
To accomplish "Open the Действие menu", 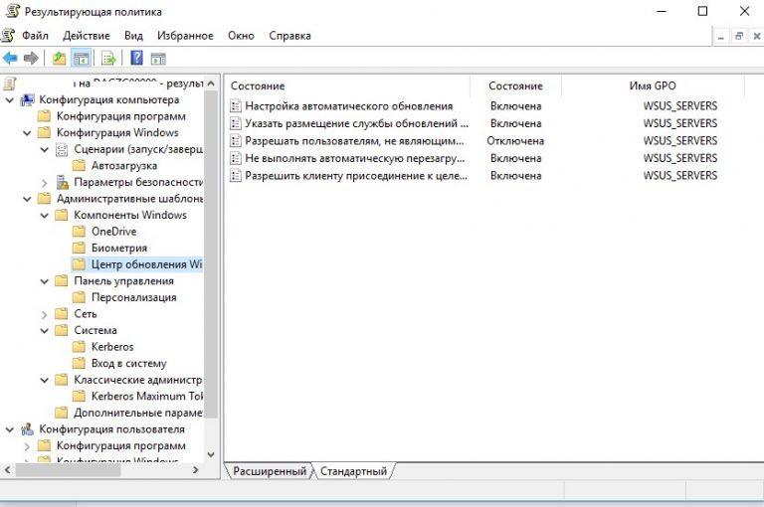I will click(86, 36).
